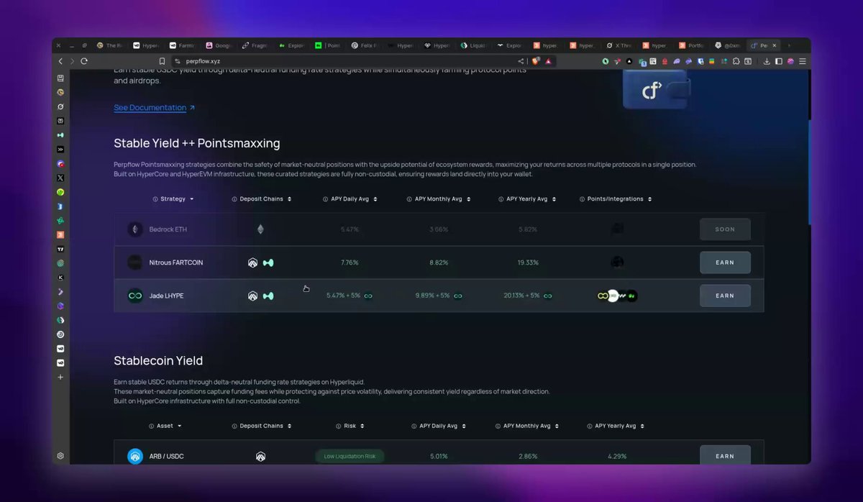This screenshot has height=502, width=863.
Task: Select the Stablecoin Yield heading
Action: coord(158,361)
